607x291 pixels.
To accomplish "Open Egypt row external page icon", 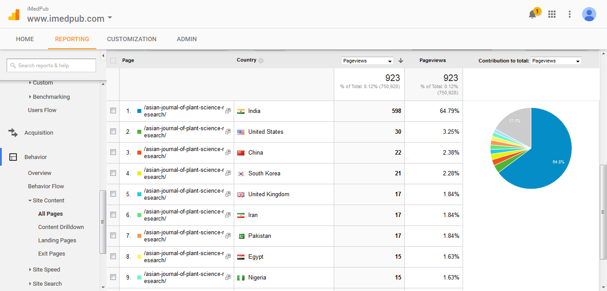I will (228, 257).
